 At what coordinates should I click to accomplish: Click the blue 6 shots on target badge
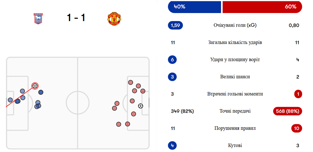coord(172,60)
